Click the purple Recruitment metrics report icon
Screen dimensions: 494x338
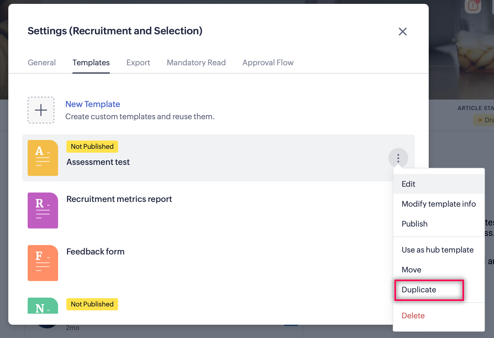pos(43,210)
